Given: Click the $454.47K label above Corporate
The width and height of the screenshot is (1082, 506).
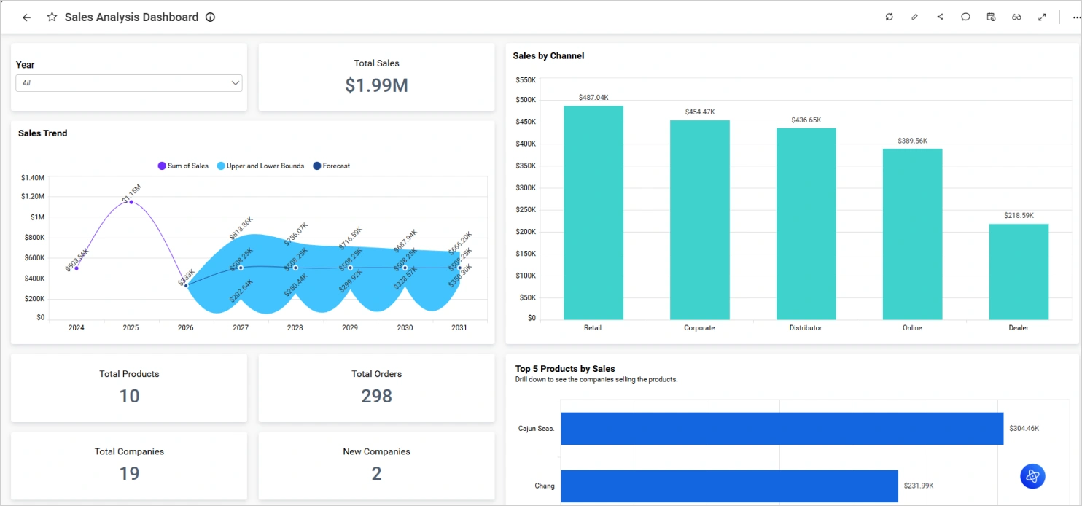Looking at the screenshot, I should click(700, 112).
